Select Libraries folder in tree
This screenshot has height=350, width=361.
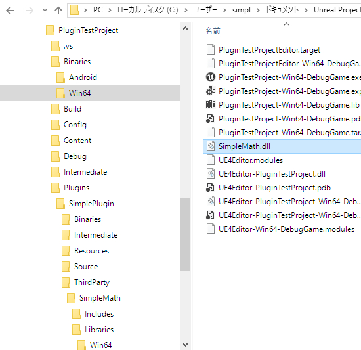[99, 330]
